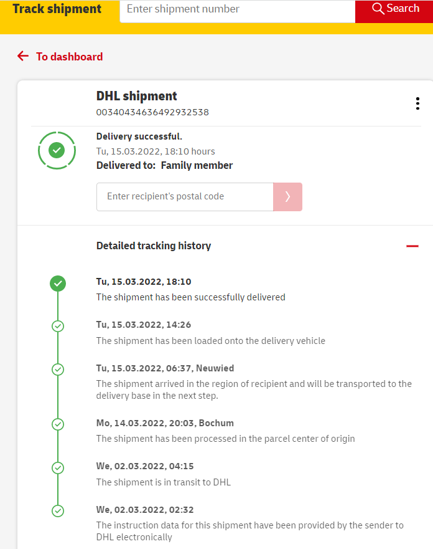Click the Detailed tracking history heading

coord(154,246)
